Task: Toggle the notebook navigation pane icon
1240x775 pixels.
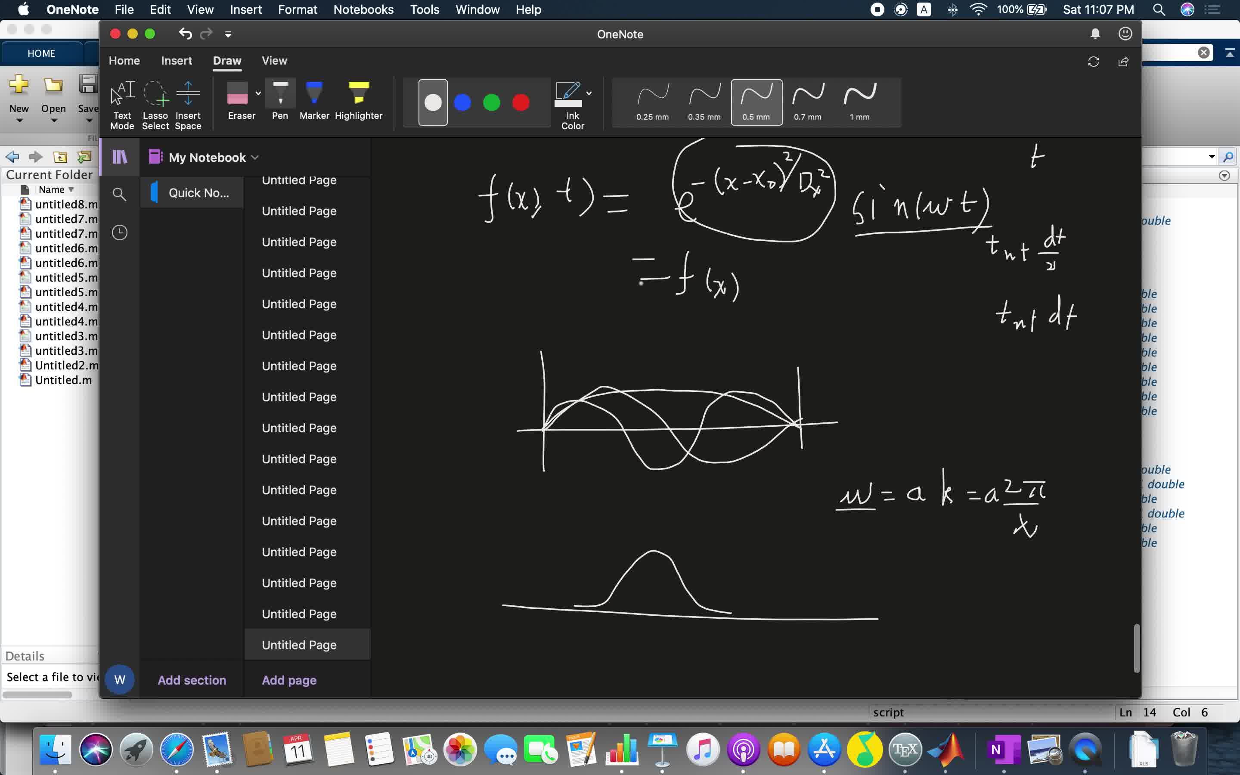Action: pyautogui.click(x=119, y=156)
